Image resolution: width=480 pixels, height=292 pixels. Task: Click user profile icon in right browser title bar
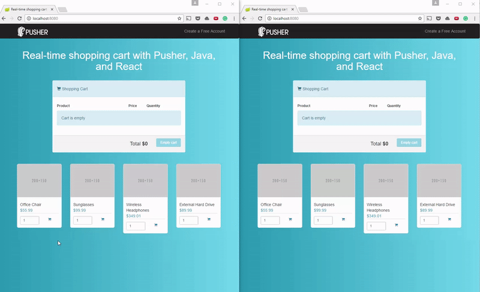436,3
